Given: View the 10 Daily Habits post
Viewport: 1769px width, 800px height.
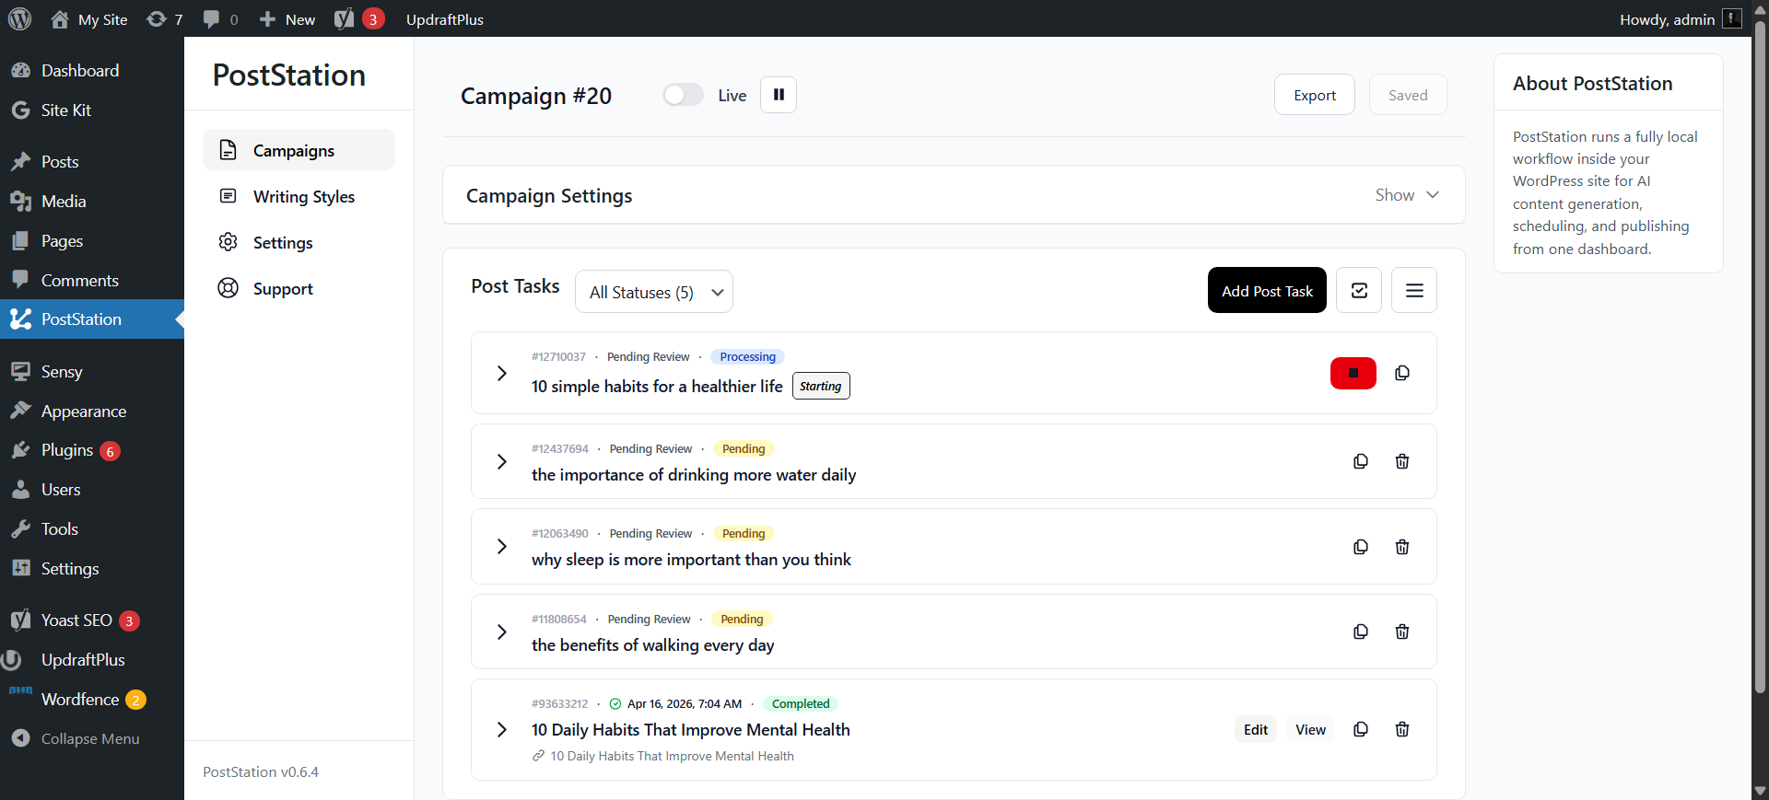Looking at the screenshot, I should coord(1310,729).
